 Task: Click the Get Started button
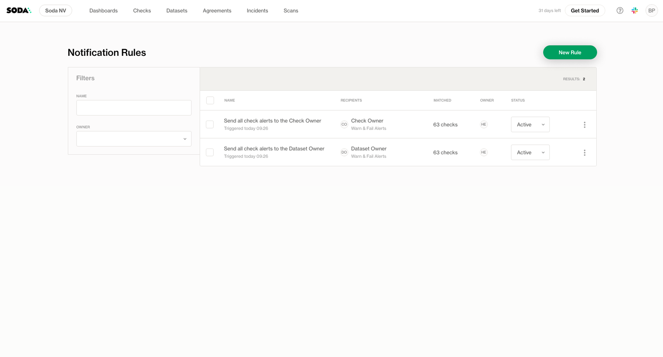pos(585,10)
